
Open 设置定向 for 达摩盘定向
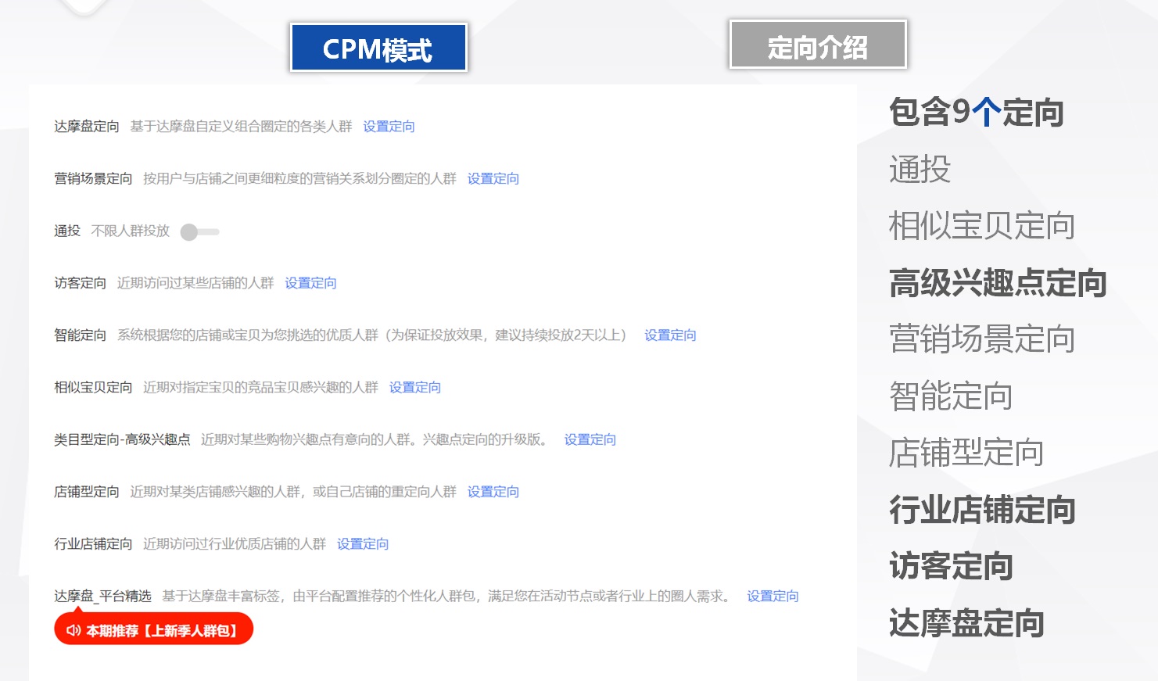[x=389, y=127]
